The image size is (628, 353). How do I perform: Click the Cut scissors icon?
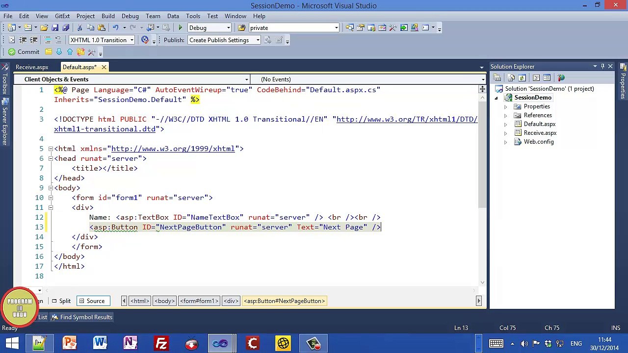pyautogui.click(x=79, y=28)
